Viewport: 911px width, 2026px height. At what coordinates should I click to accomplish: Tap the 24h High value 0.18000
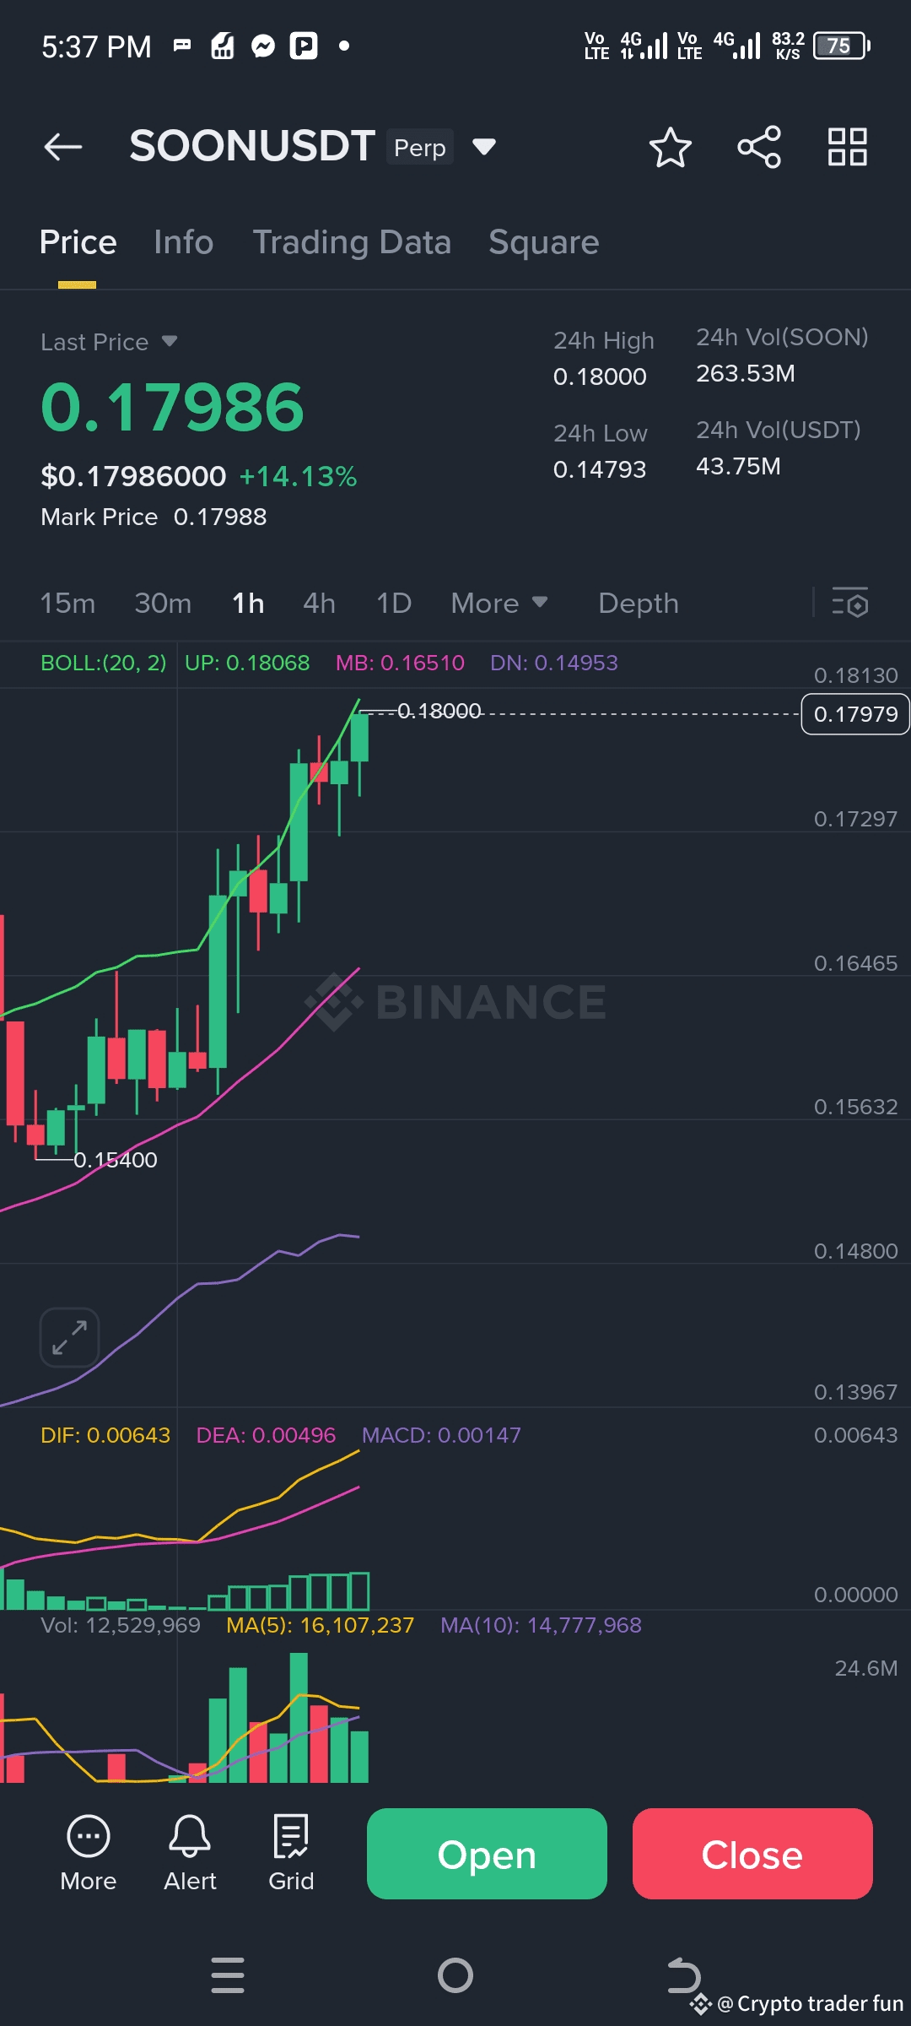click(x=600, y=376)
